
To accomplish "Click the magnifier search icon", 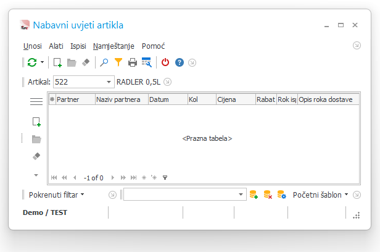I will click(104, 62).
